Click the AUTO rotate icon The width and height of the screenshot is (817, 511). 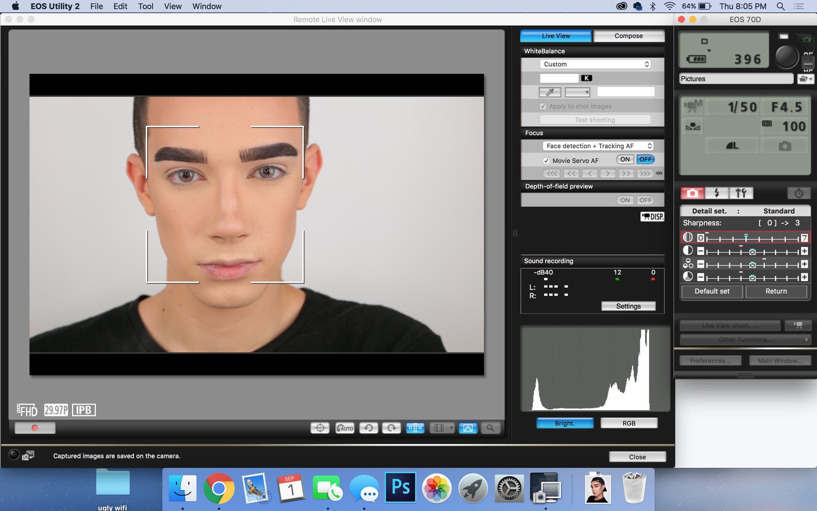345,428
